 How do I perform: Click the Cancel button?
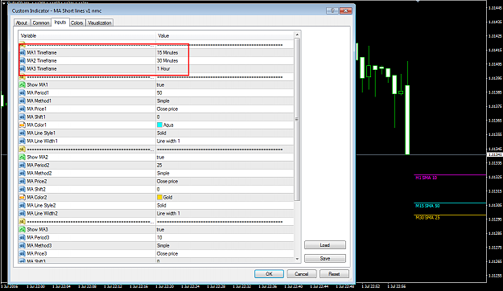[x=302, y=274]
